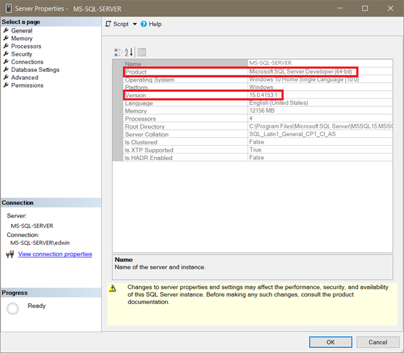404x353 pixels.
Task: Go to the Connections page
Action: tap(27, 62)
